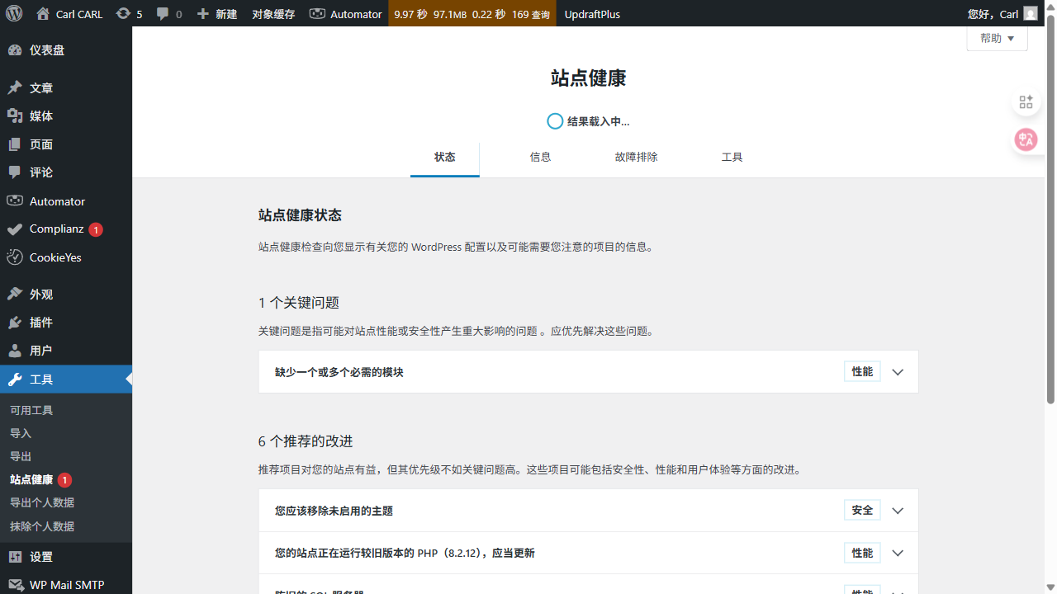
Task: Open the 帮助 dropdown panel
Action: [997, 38]
